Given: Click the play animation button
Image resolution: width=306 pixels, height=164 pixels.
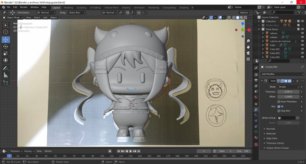Looking at the screenshot, I should pos(131,151).
